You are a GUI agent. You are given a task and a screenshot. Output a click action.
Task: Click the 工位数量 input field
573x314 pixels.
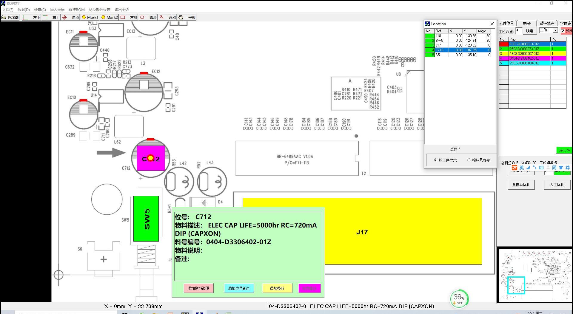(519, 30)
